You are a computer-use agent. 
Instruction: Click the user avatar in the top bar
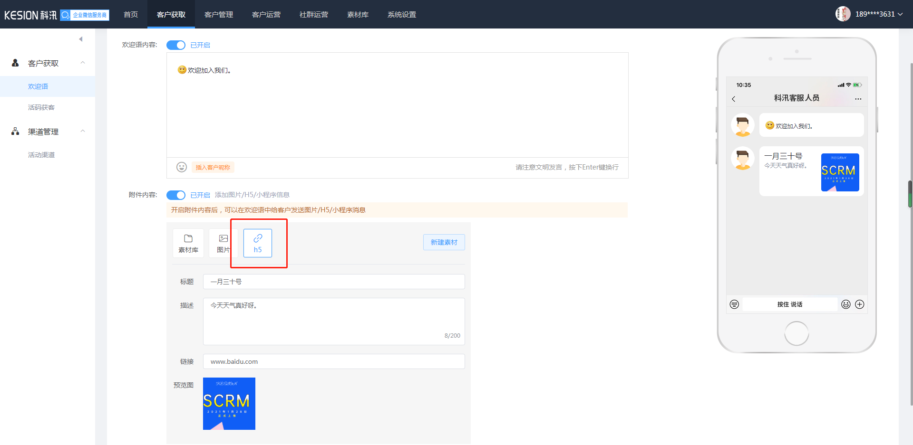[x=843, y=14]
